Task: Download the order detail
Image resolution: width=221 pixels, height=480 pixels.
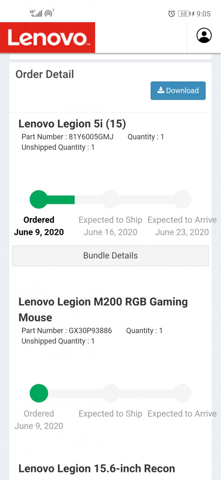Action: [178, 90]
